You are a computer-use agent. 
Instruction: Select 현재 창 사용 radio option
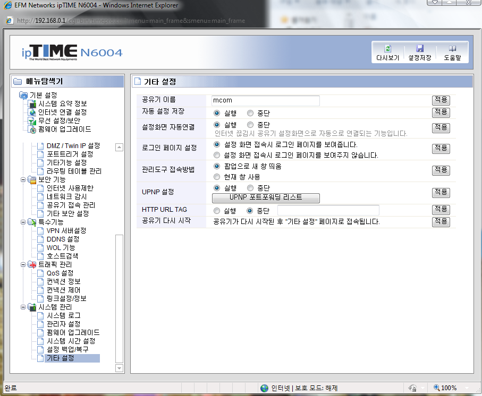(217, 177)
